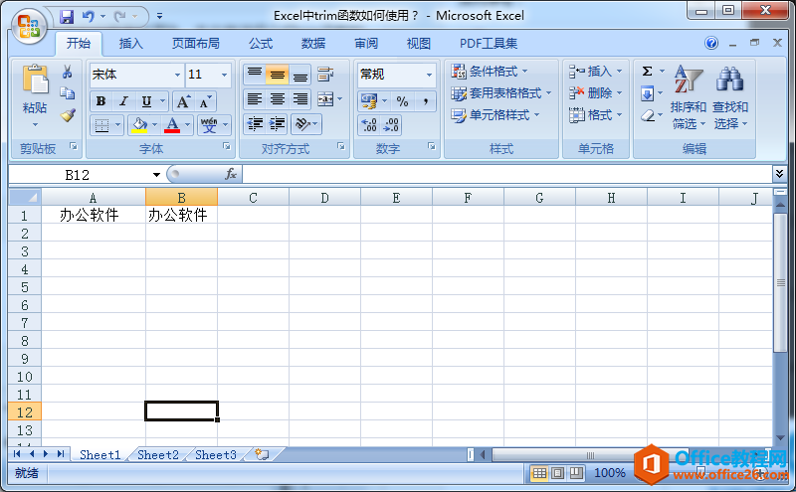Click in the formula bar input
The width and height of the screenshot is (796, 492).
click(x=507, y=175)
